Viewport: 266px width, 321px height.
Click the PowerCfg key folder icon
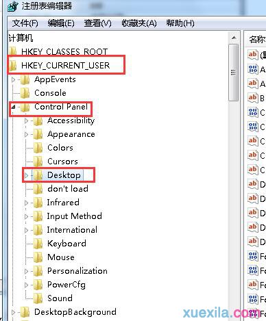click(x=38, y=285)
